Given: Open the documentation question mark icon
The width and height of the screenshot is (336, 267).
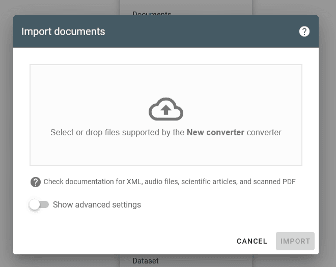Looking at the screenshot, I should [35, 182].
